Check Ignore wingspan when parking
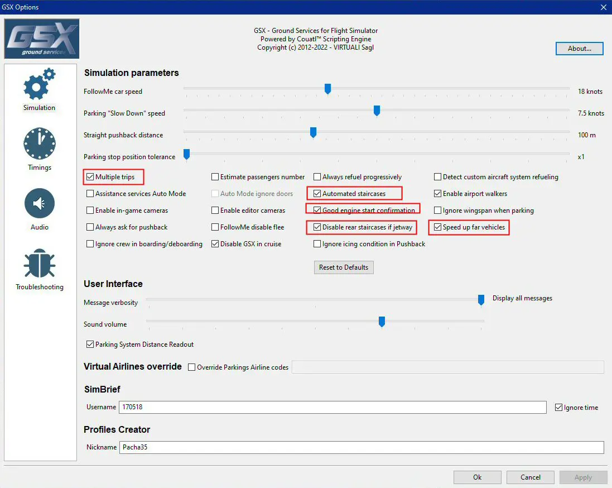Screen dimensions: 612x488 click(x=438, y=210)
